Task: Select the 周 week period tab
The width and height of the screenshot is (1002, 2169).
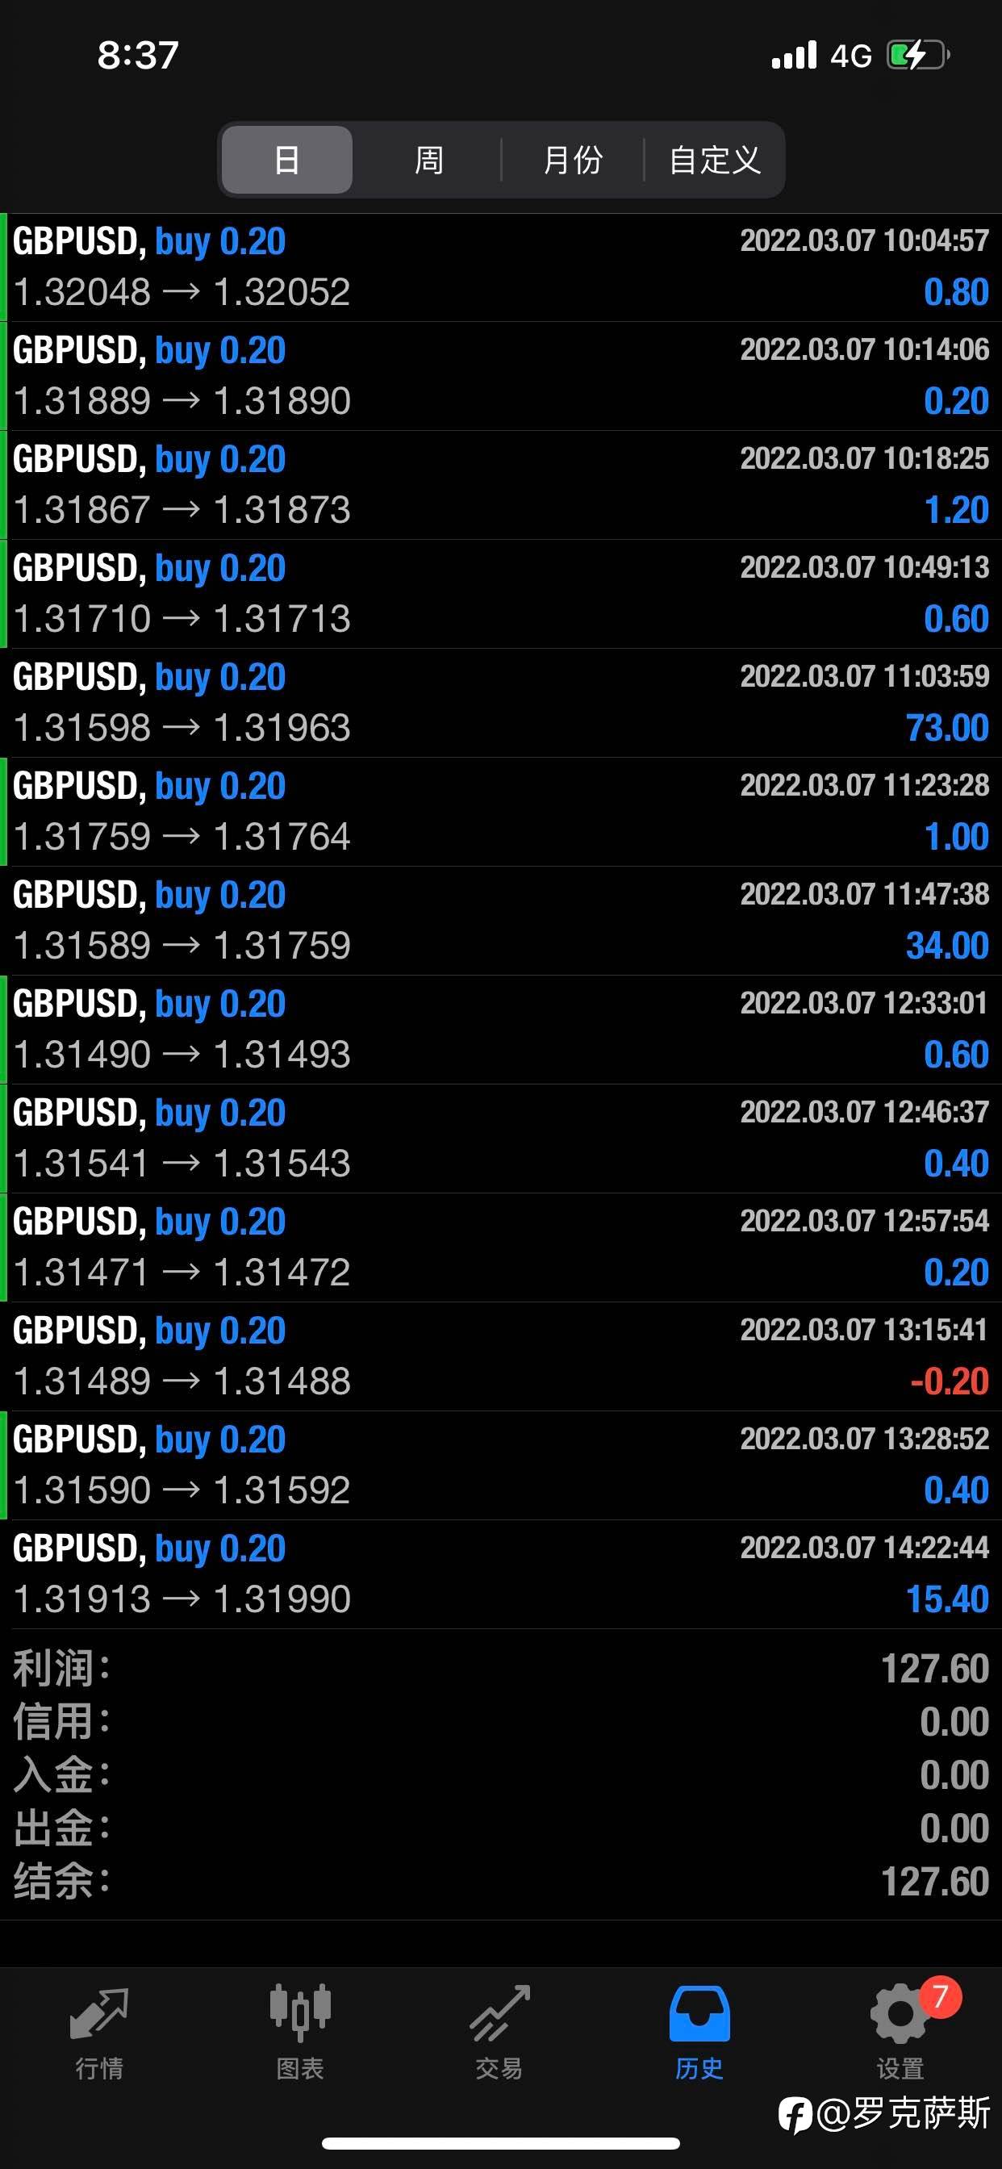Action: 428,159
